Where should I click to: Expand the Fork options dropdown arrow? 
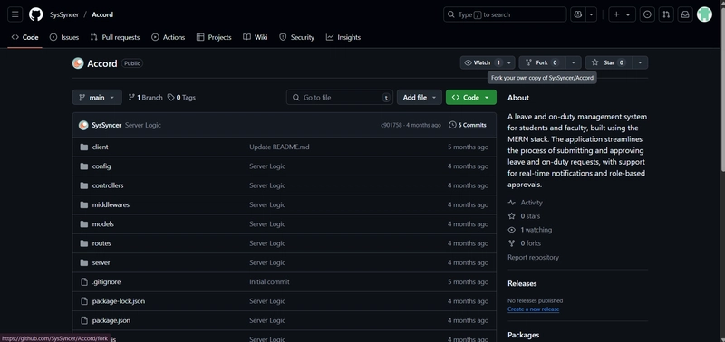[574, 62]
